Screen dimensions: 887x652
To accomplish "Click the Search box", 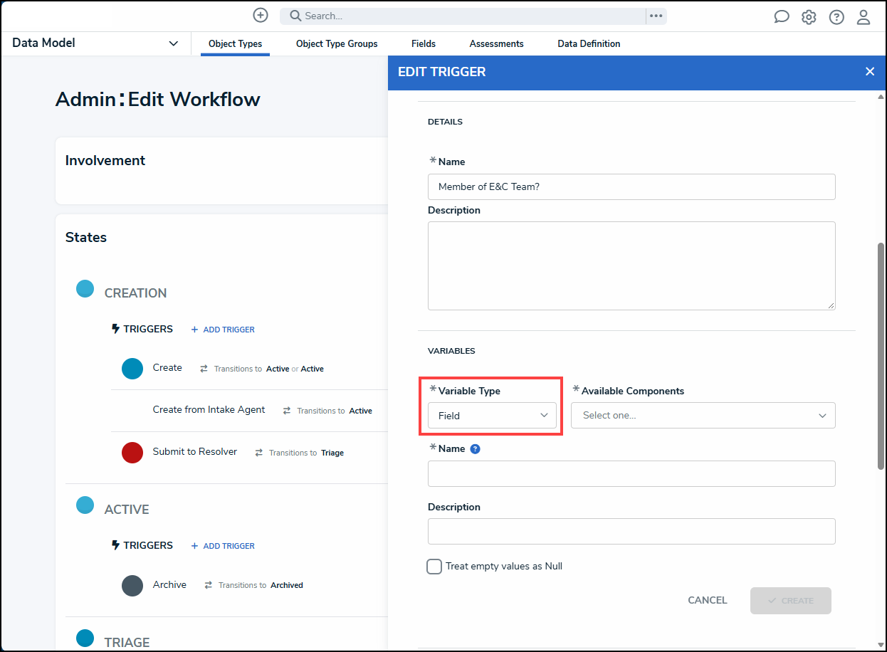I will (463, 16).
